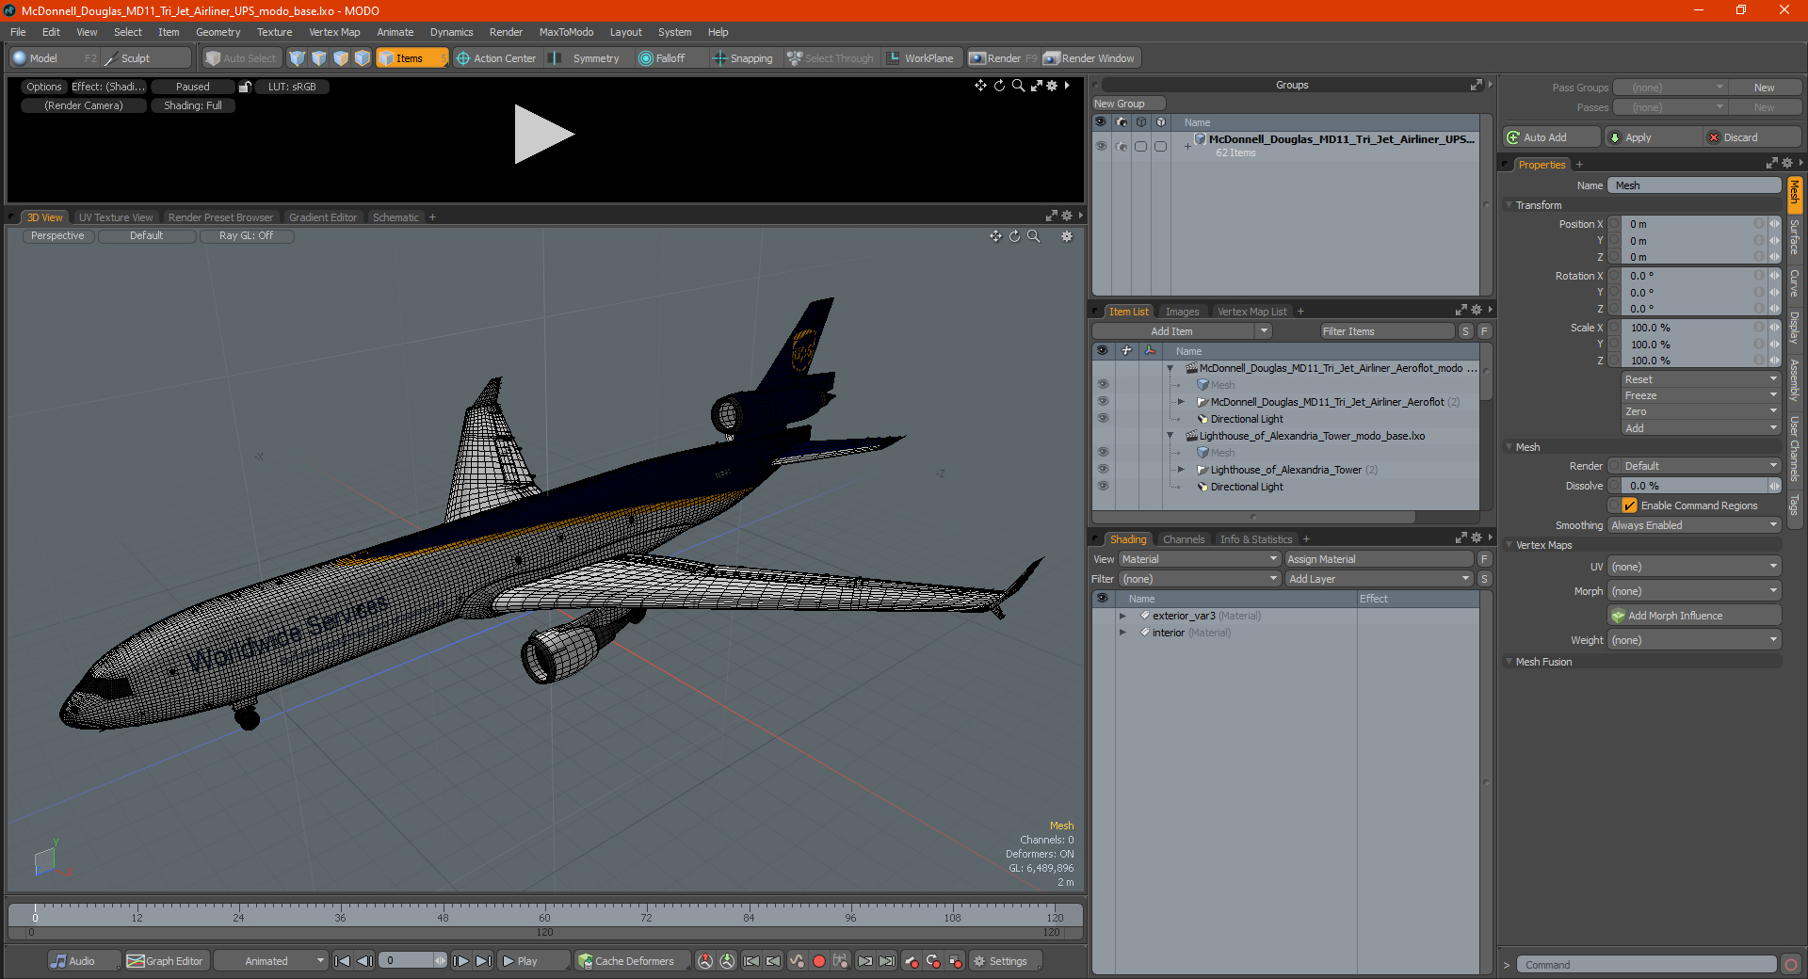
Task: Open the Edit menu
Action: click(x=51, y=32)
